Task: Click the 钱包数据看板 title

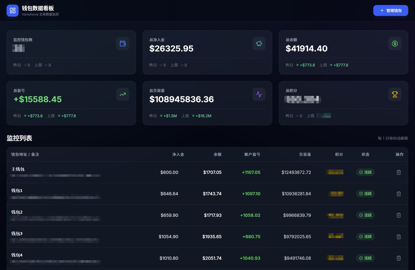Action: (x=38, y=8)
